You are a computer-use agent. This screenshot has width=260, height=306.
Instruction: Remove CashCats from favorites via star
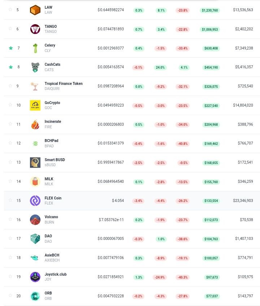click(x=11, y=67)
